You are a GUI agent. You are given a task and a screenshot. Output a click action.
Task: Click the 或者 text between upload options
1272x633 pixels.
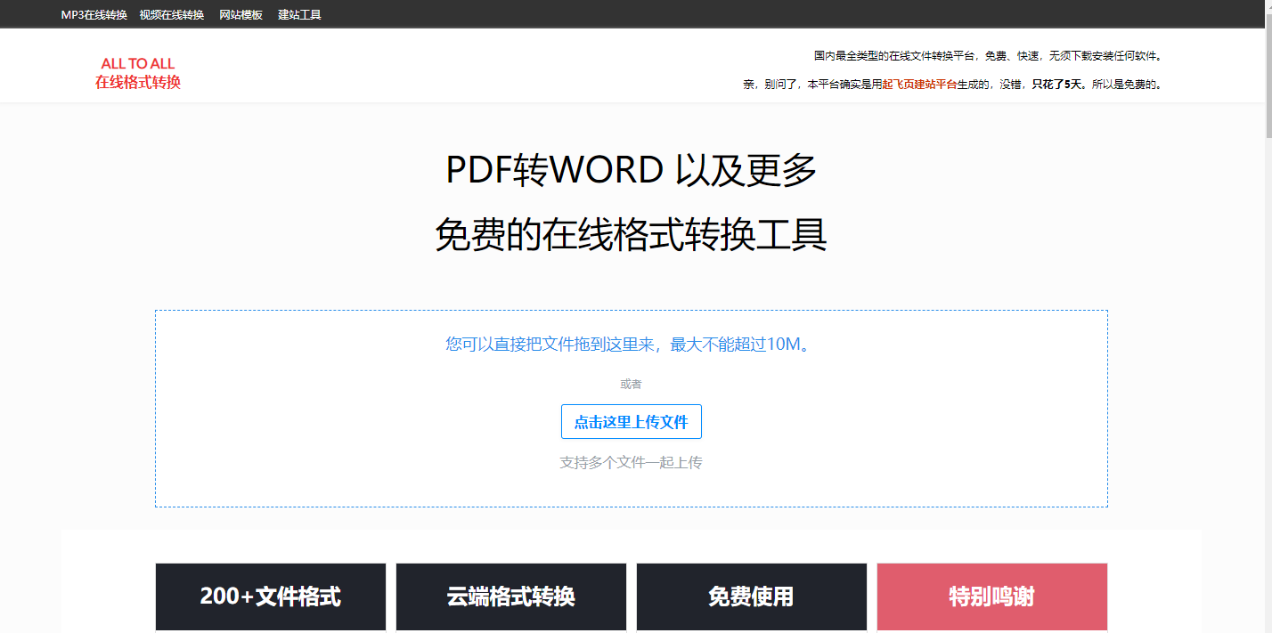(632, 383)
